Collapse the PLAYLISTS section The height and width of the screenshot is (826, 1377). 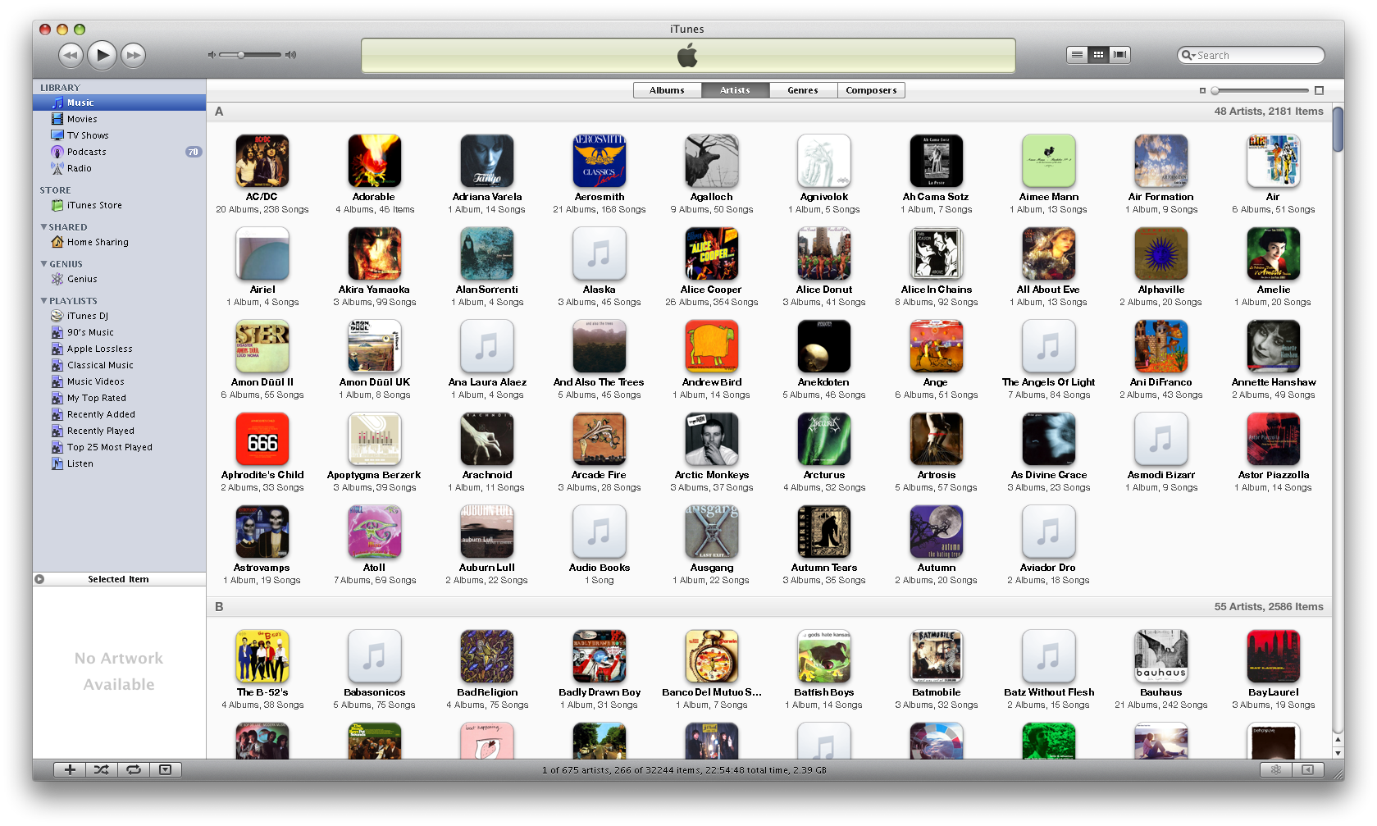tap(43, 301)
